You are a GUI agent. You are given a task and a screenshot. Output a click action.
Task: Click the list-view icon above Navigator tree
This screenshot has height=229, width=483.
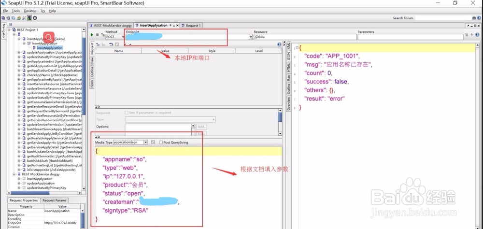coord(11,24)
